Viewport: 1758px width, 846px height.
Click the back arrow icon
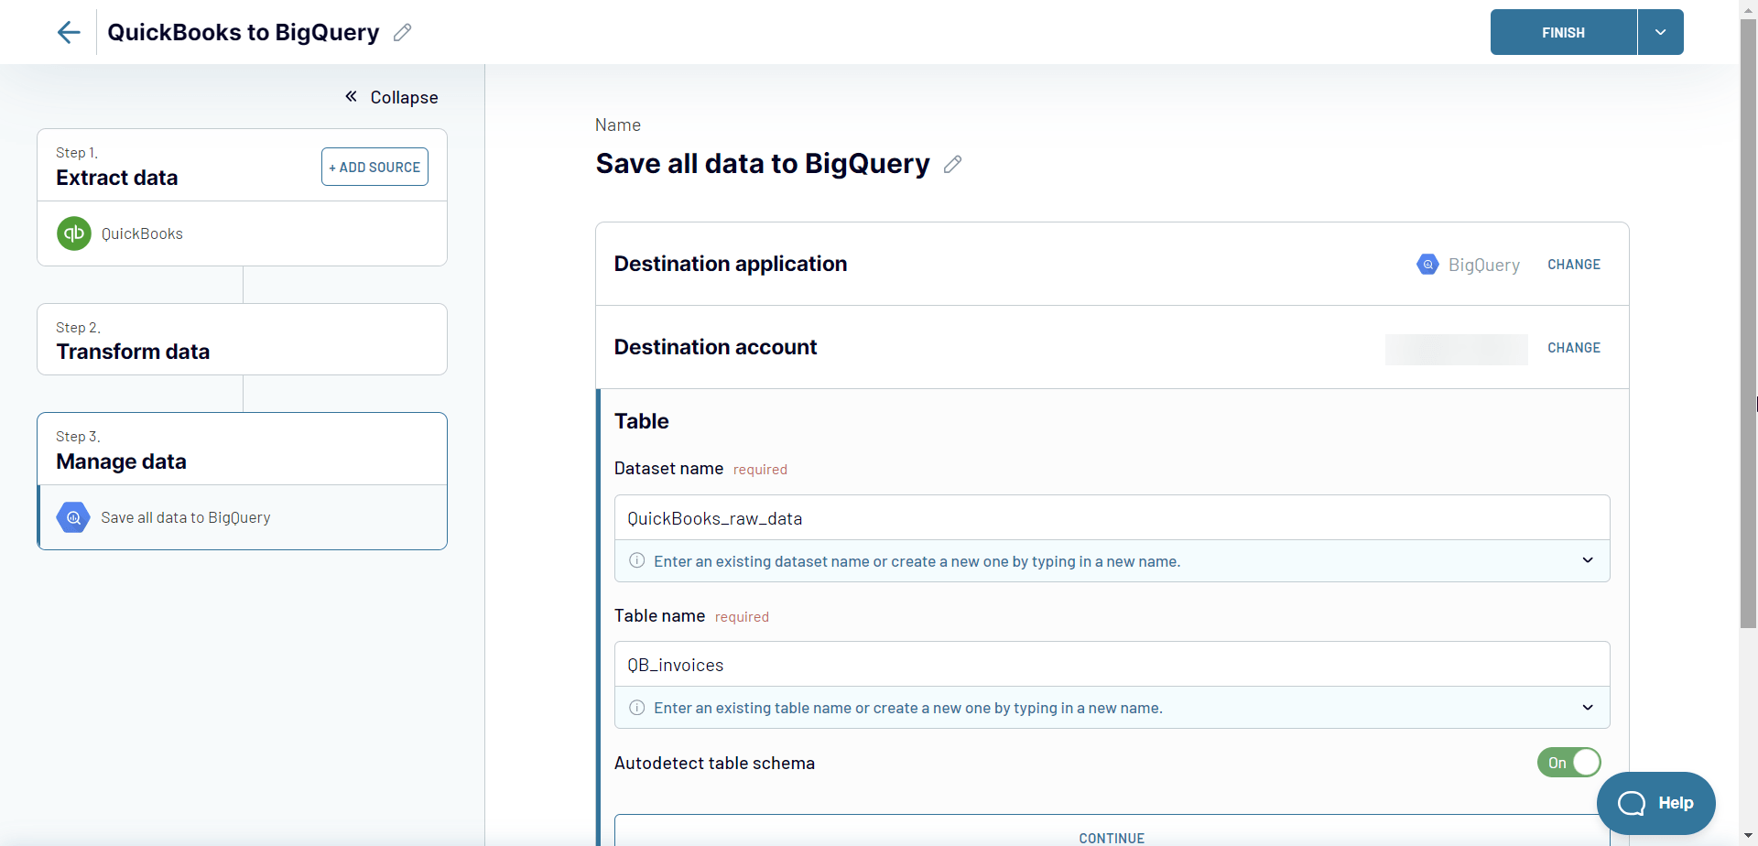point(69,32)
